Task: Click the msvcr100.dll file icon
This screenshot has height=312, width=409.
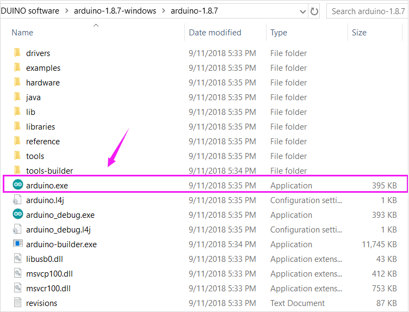Action: coord(17,288)
